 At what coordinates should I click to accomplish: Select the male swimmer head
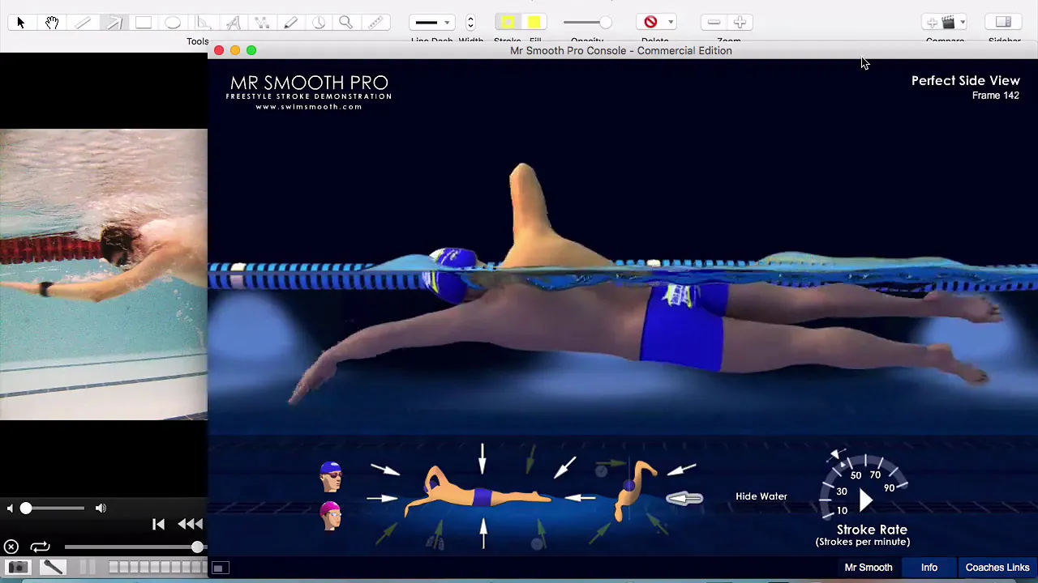(331, 477)
